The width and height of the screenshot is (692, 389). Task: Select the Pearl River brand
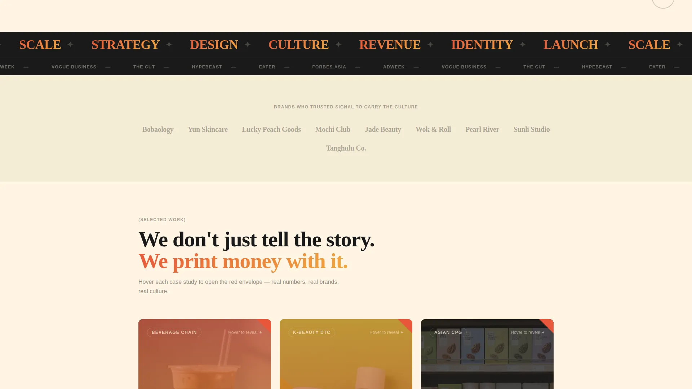[482, 129]
